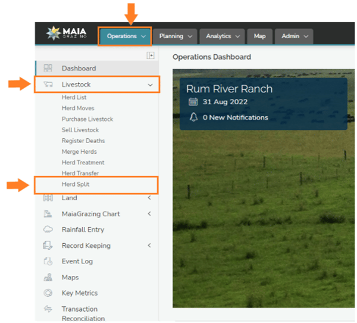Go to Herd Moves

pyautogui.click(x=77, y=108)
